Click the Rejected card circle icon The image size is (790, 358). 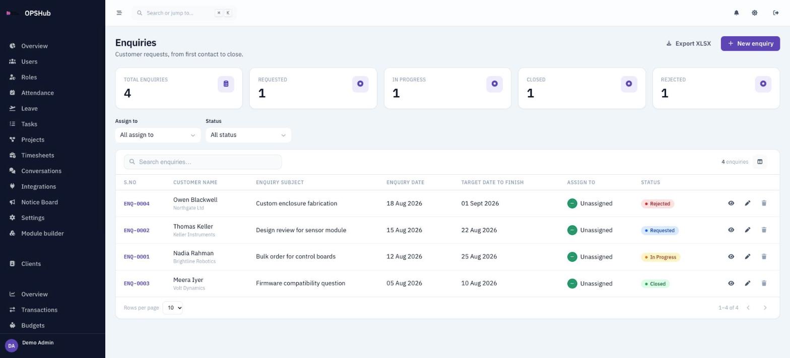click(x=763, y=84)
